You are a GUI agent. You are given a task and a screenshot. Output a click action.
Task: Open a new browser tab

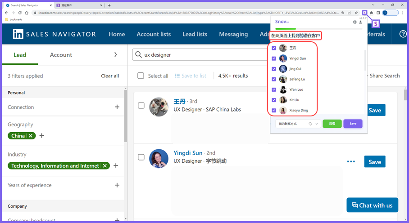point(109,5)
